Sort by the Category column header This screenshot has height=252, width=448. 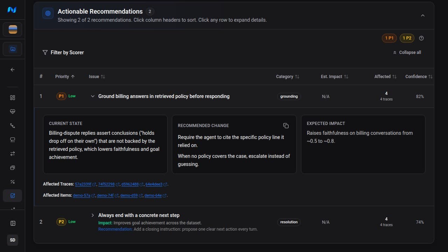[288, 77]
